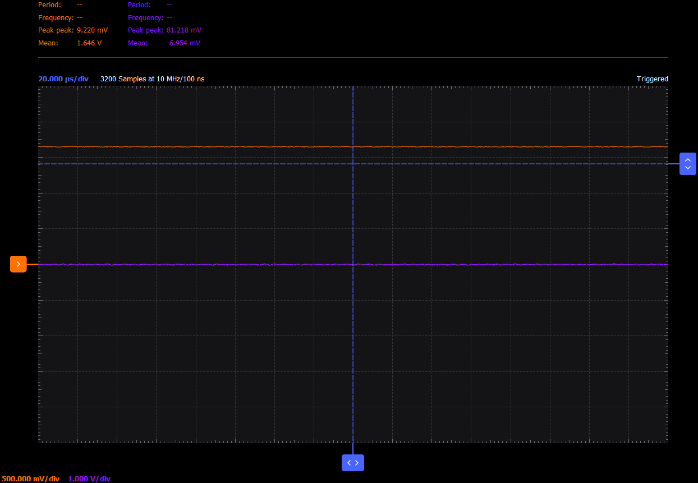Select the purple 1.000 V/div scale
Screen dimensions: 698x483
[x=89, y=479]
